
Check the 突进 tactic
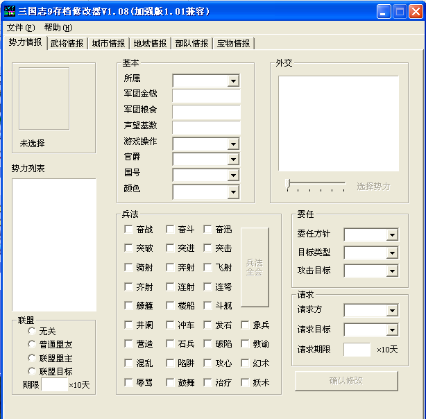[170, 248]
